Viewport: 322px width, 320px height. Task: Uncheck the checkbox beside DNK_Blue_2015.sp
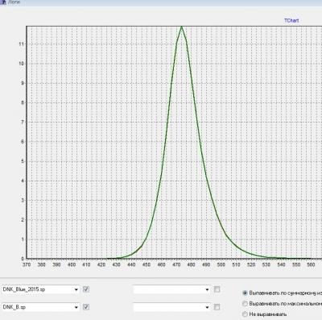tap(86, 289)
